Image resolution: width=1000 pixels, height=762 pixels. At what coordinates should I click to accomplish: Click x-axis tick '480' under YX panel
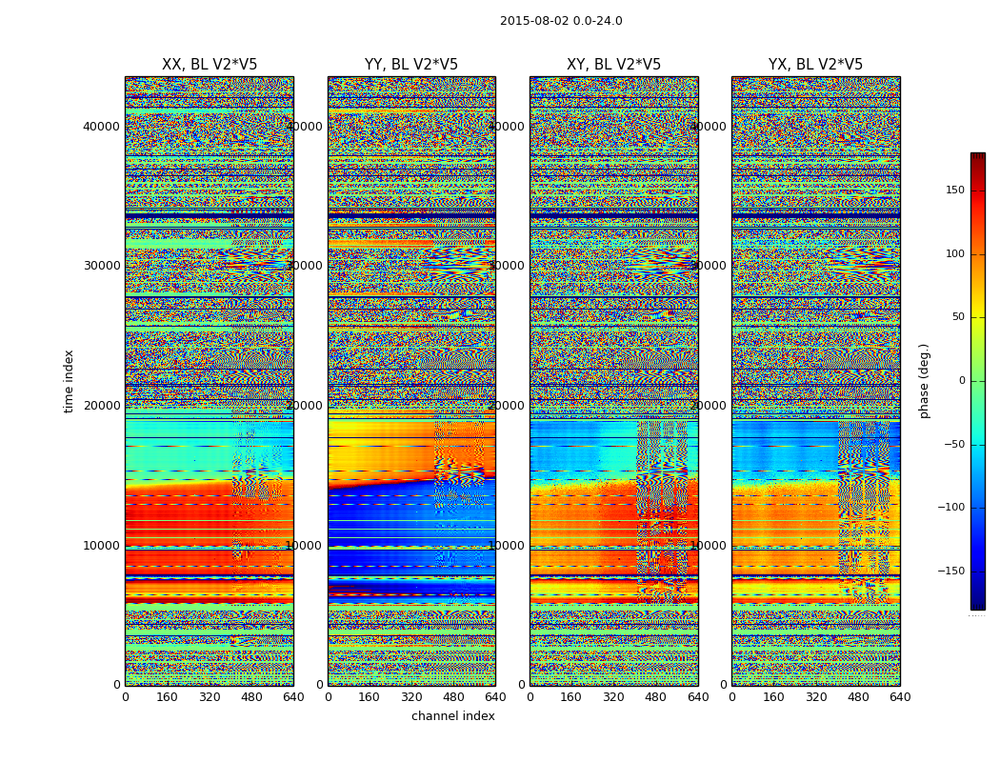pos(858,697)
